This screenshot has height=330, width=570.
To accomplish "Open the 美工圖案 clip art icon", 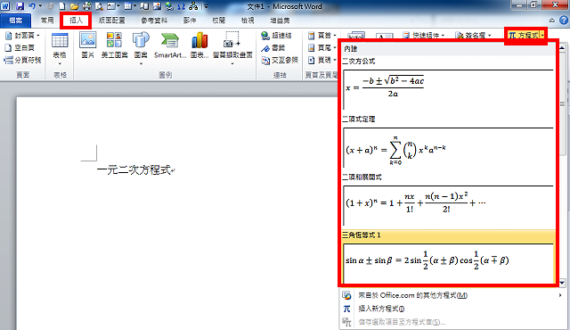I will (x=114, y=45).
